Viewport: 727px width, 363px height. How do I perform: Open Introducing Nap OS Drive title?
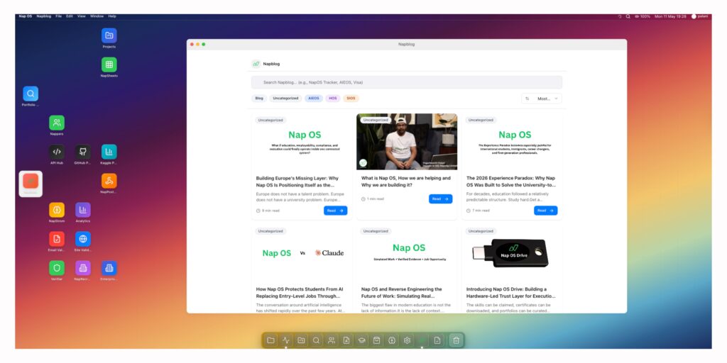[x=511, y=292]
